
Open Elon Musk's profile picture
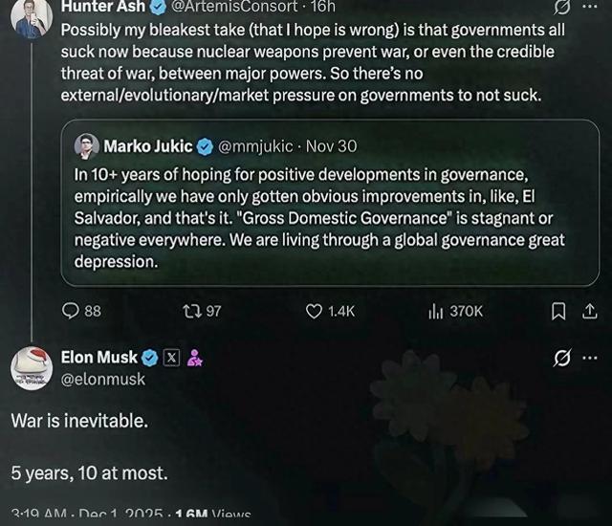point(31,369)
